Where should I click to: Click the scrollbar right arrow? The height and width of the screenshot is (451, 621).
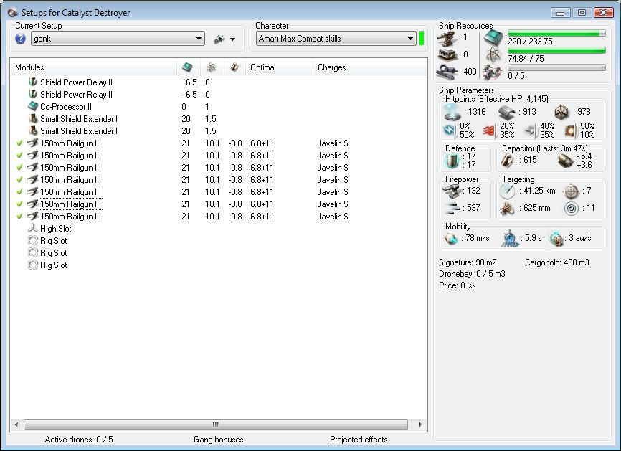coord(420,424)
